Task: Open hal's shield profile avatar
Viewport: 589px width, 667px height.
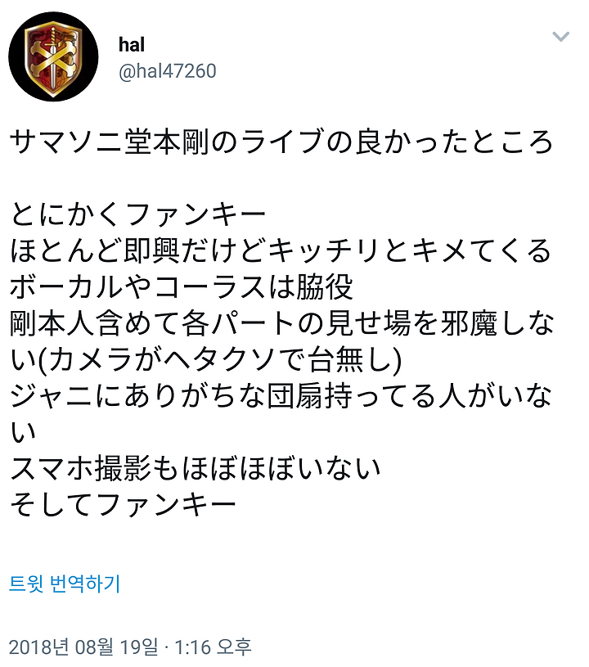Action: point(53,57)
